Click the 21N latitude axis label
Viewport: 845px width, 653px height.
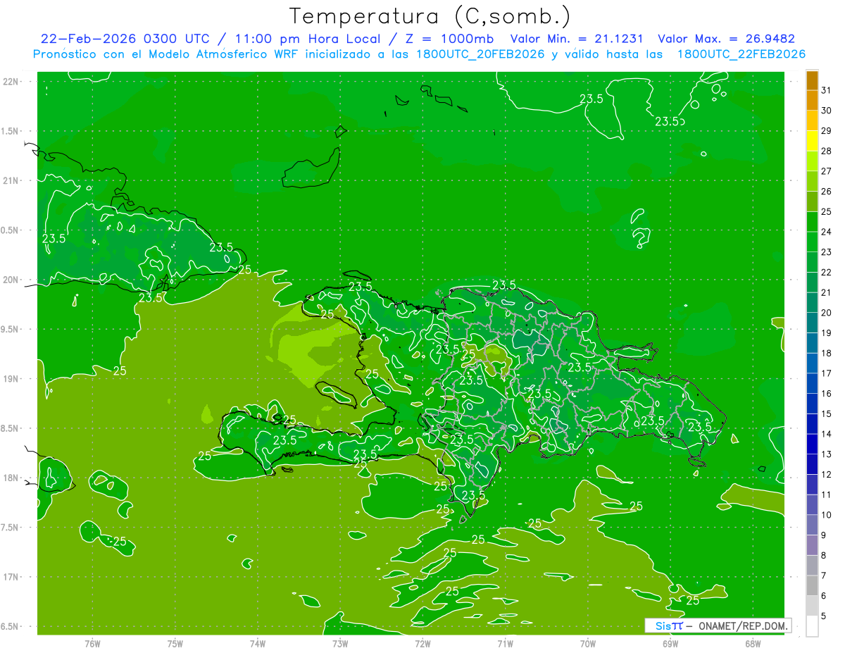11,181
